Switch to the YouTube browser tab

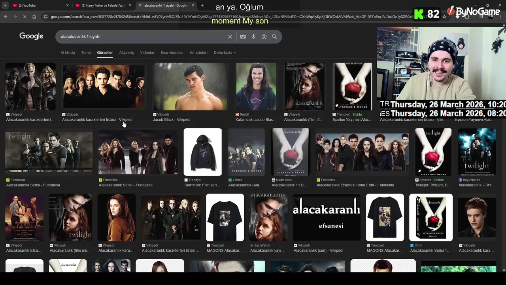coord(40,5)
